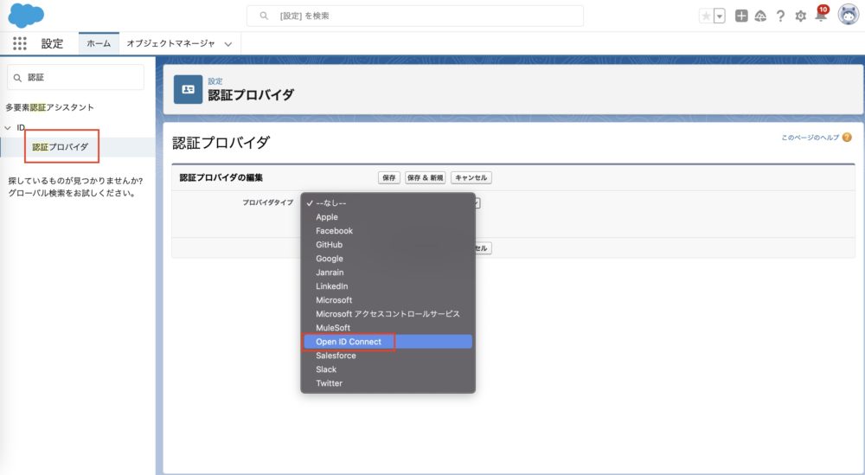Choose Janrain as the provider type
This screenshot has height=475, width=865.
click(388, 272)
